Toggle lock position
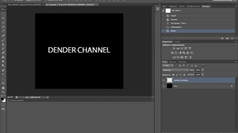Viewport: 238px width, 133px height. click(x=181, y=75)
